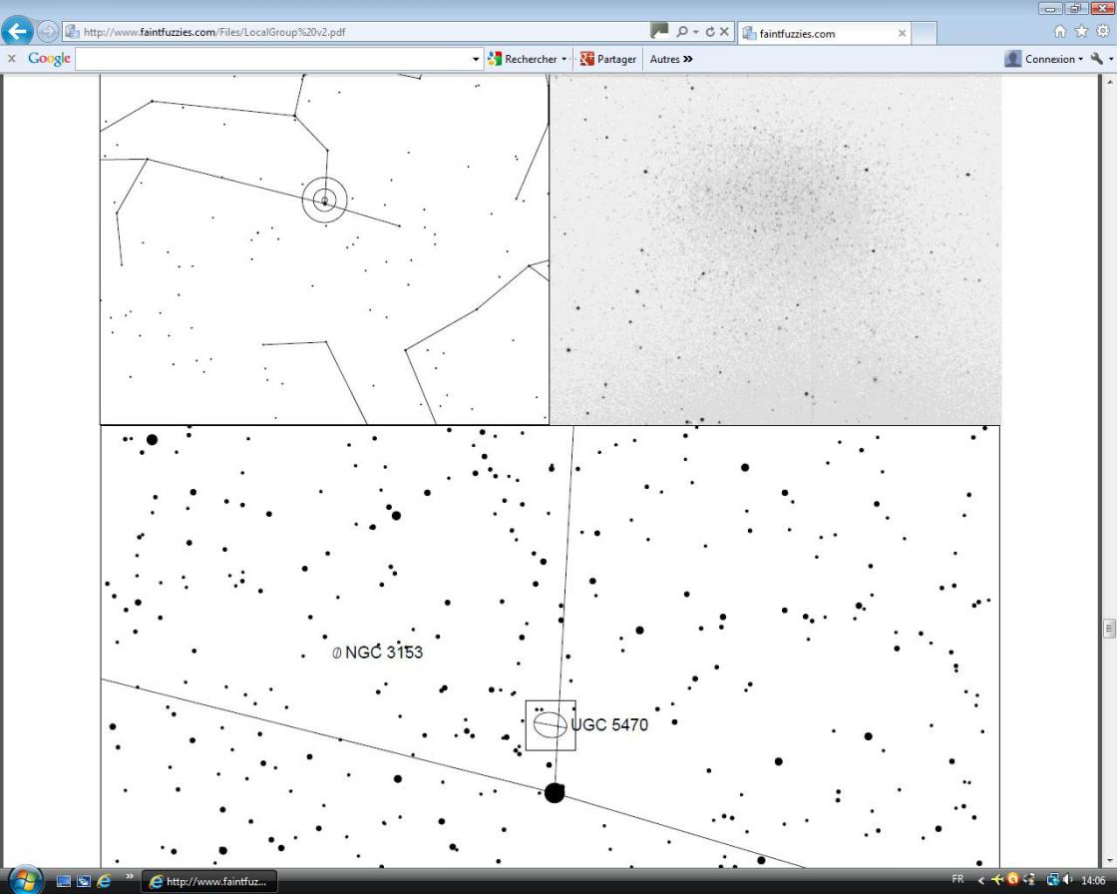The image size is (1117, 894).
Task: Click the Forward navigation arrow
Action: tap(48, 31)
